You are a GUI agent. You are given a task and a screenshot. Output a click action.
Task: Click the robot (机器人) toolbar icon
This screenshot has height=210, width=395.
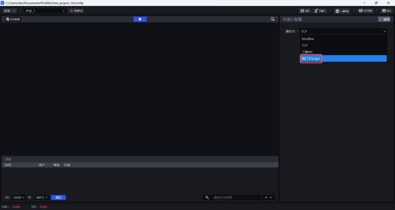coord(320,11)
